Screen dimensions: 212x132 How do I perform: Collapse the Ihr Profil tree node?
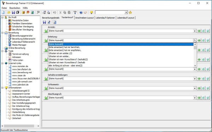click(x=2, y=17)
